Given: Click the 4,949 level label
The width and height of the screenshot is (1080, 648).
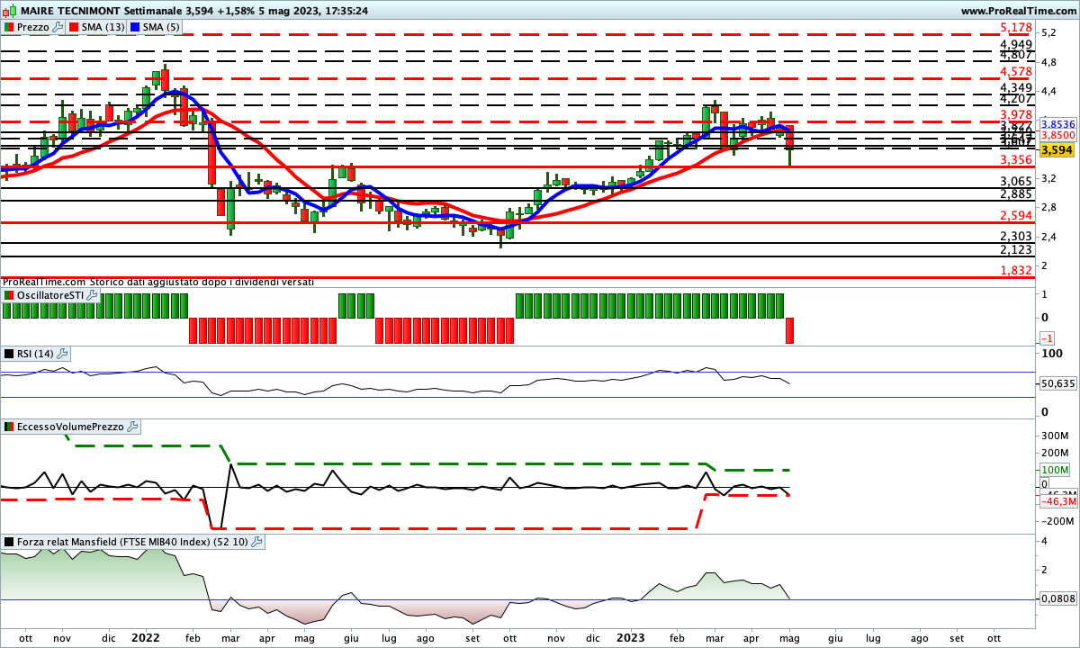Looking at the screenshot, I should (x=1016, y=44).
